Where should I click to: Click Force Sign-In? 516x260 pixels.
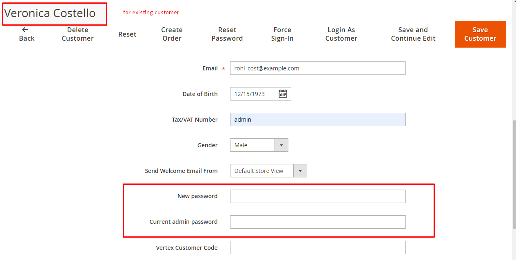(282, 34)
